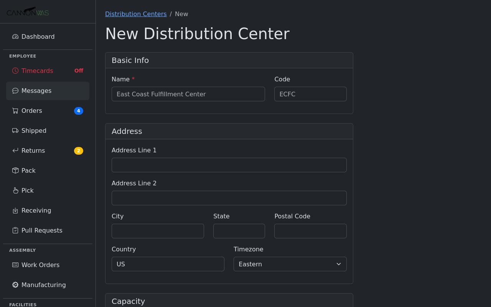Click the Returns badge showing 2
Screen dimensions: 491x307
click(79, 150)
